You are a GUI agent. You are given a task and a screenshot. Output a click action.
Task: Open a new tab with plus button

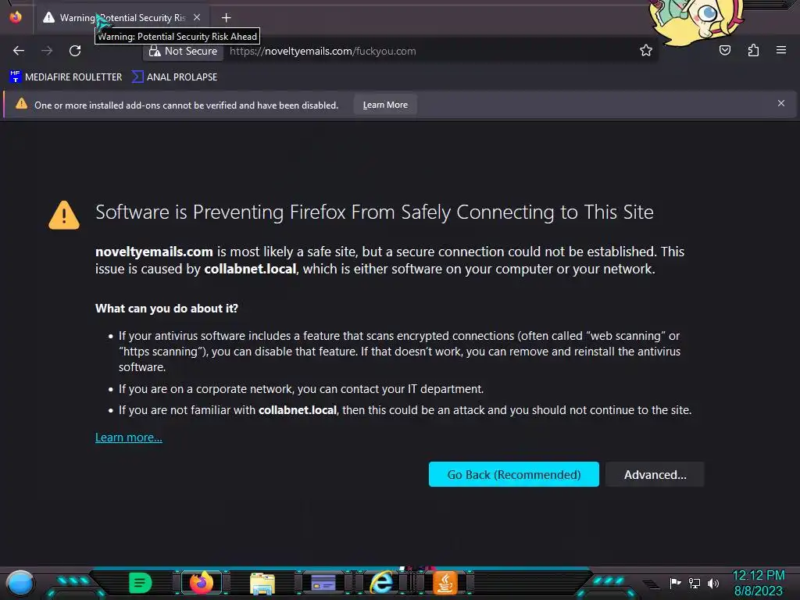click(226, 18)
